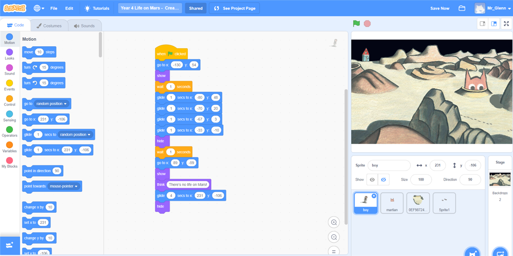Switch to the Costumes tab
This screenshot has width=513, height=256.
[x=49, y=26]
